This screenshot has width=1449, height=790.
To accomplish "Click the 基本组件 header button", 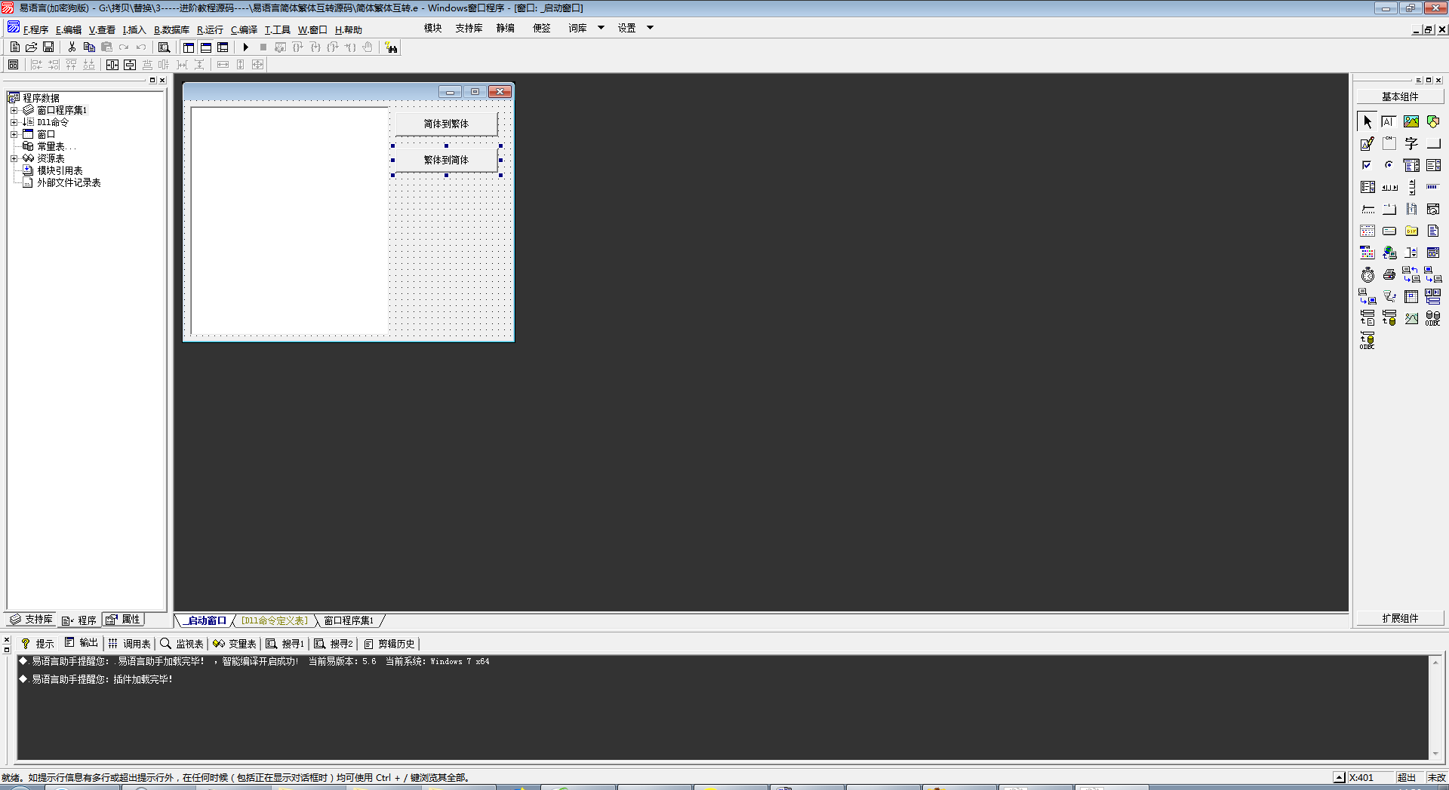I will tap(1400, 96).
